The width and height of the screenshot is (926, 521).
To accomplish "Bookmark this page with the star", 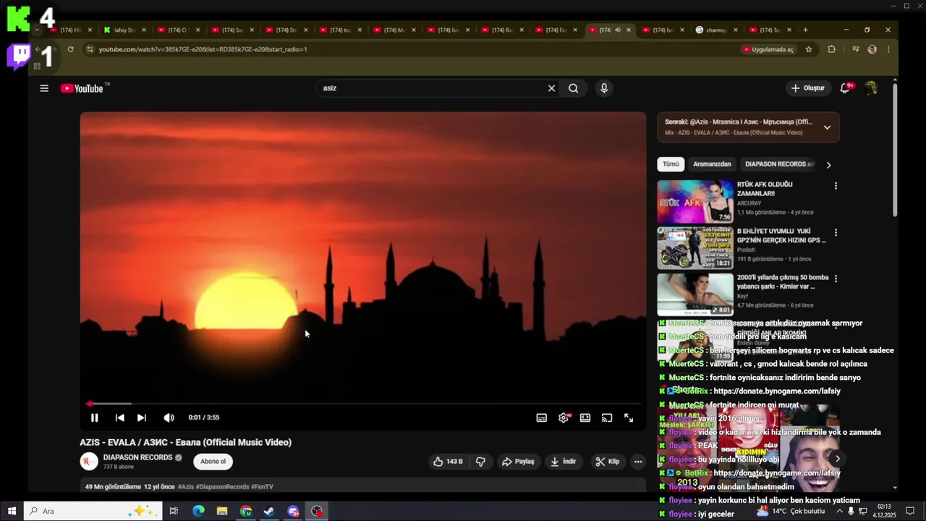I will coord(809,49).
